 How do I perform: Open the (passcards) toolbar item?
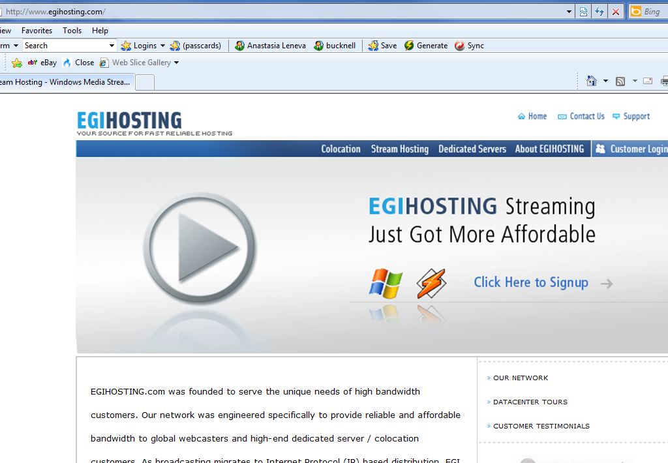tap(196, 46)
